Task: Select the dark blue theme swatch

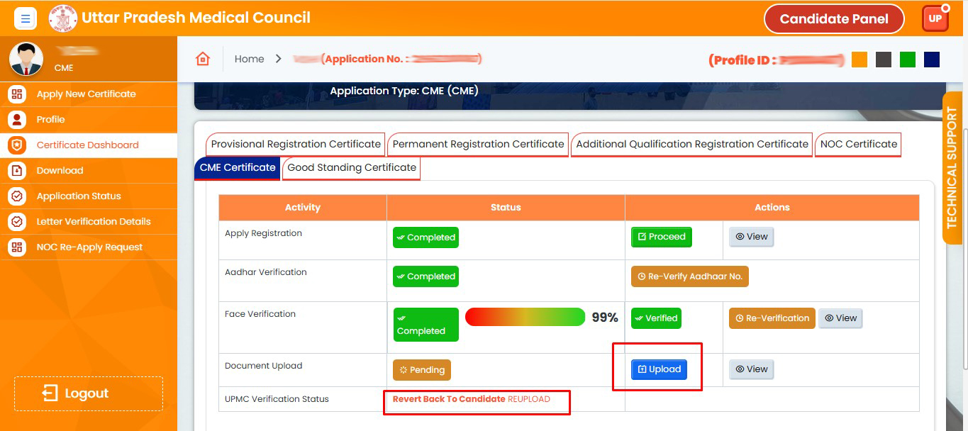Action: 932,60
